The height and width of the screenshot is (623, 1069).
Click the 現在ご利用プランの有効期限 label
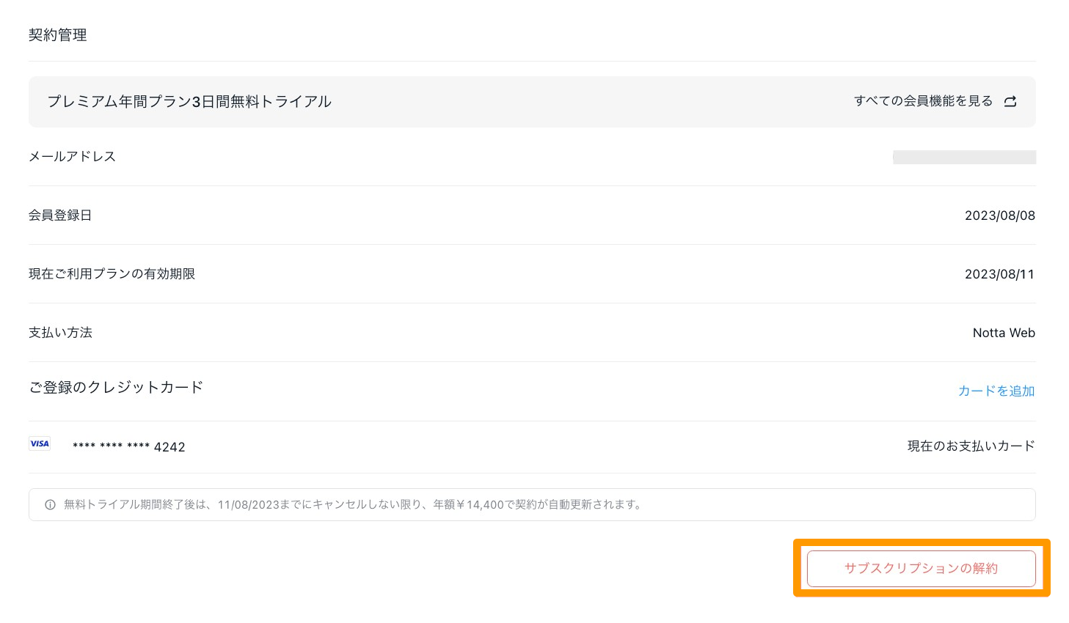point(112,274)
